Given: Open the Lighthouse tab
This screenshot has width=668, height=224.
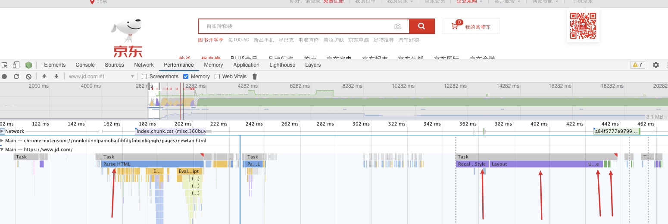Looking at the screenshot, I should click(x=282, y=65).
